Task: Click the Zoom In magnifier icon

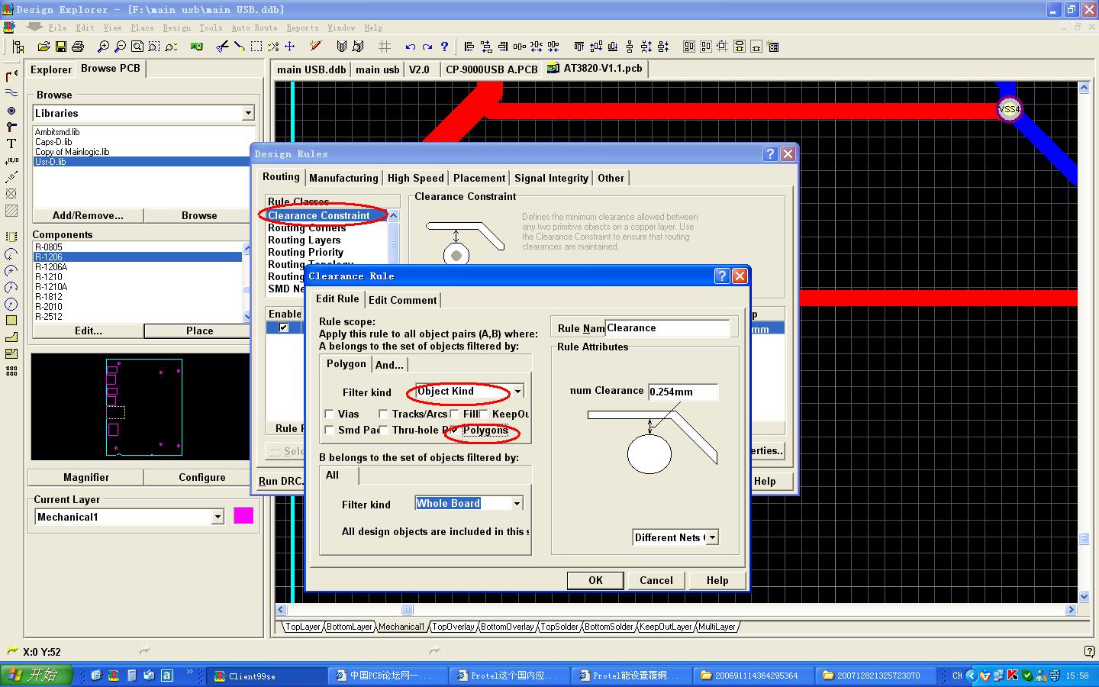Action: pos(103,47)
